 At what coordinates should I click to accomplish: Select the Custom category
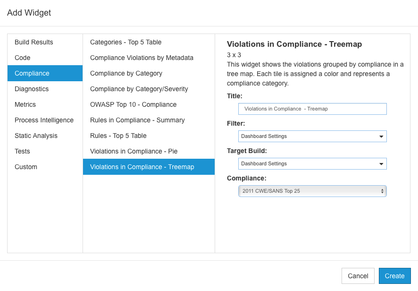pos(45,167)
